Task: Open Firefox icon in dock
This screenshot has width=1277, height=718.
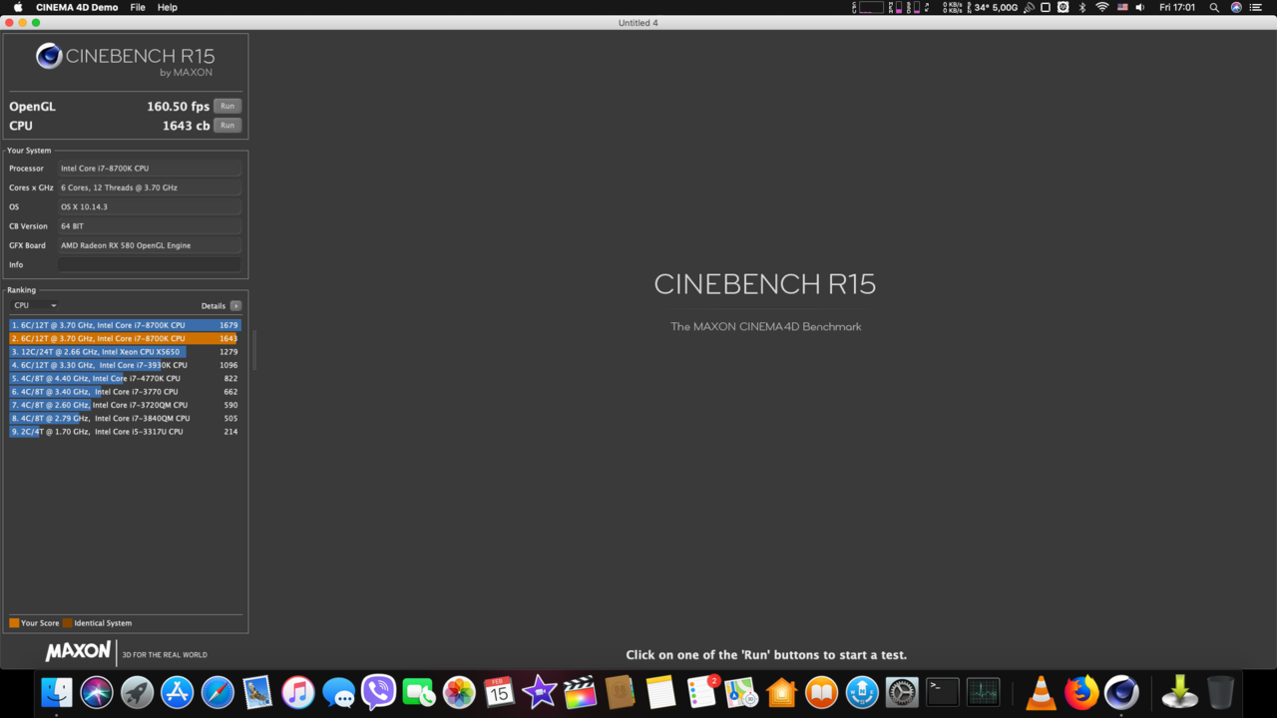Action: point(1081,692)
